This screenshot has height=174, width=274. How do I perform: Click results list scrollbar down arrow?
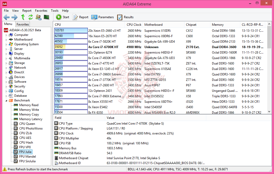point(269,112)
